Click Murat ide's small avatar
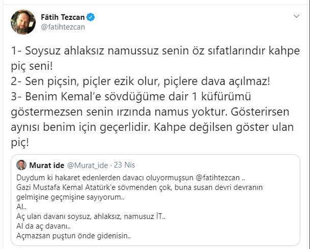310x249 pixels. [x=22, y=165]
